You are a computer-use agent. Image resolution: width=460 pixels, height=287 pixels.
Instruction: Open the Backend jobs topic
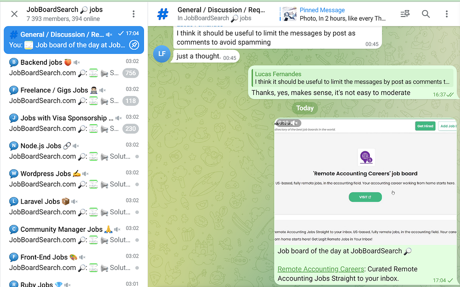tap(74, 68)
